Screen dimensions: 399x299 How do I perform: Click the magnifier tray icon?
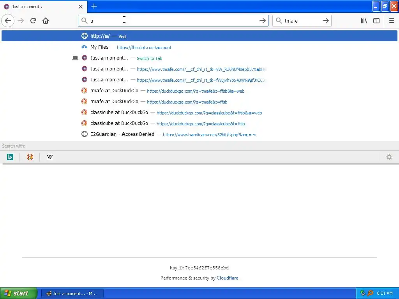click(x=370, y=293)
